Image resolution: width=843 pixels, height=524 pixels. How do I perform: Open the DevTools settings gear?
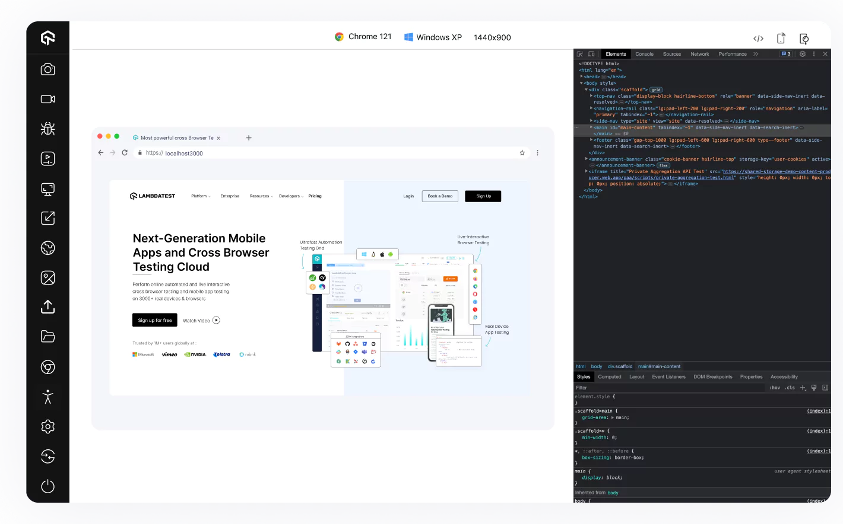coord(803,54)
